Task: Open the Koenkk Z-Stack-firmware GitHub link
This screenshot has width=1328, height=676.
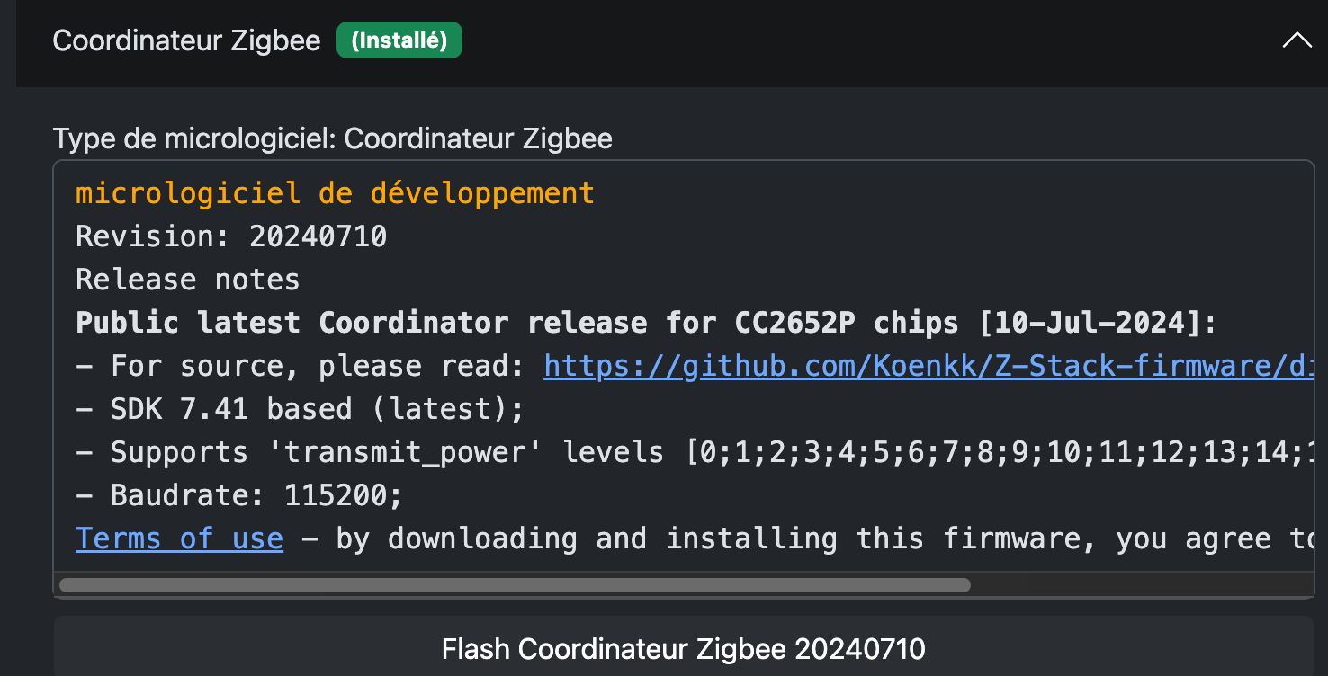Action: 929,366
